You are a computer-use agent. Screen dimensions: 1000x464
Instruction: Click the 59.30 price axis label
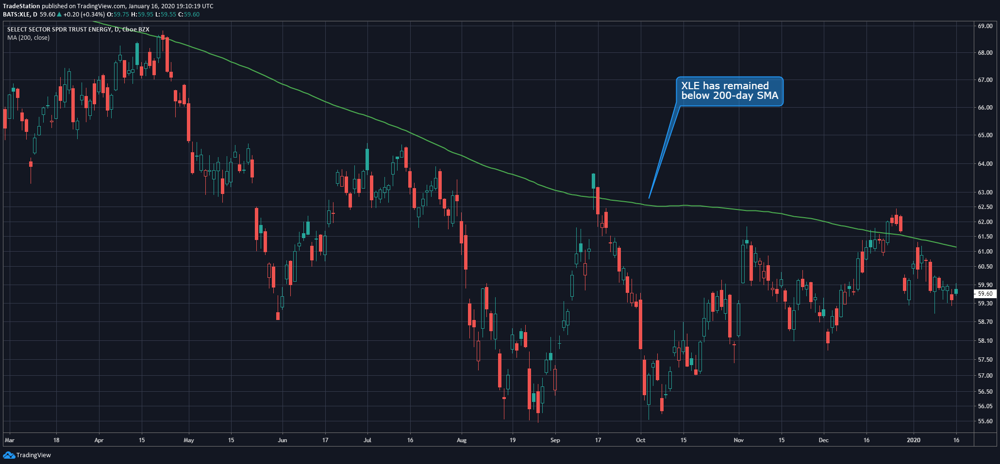985,304
